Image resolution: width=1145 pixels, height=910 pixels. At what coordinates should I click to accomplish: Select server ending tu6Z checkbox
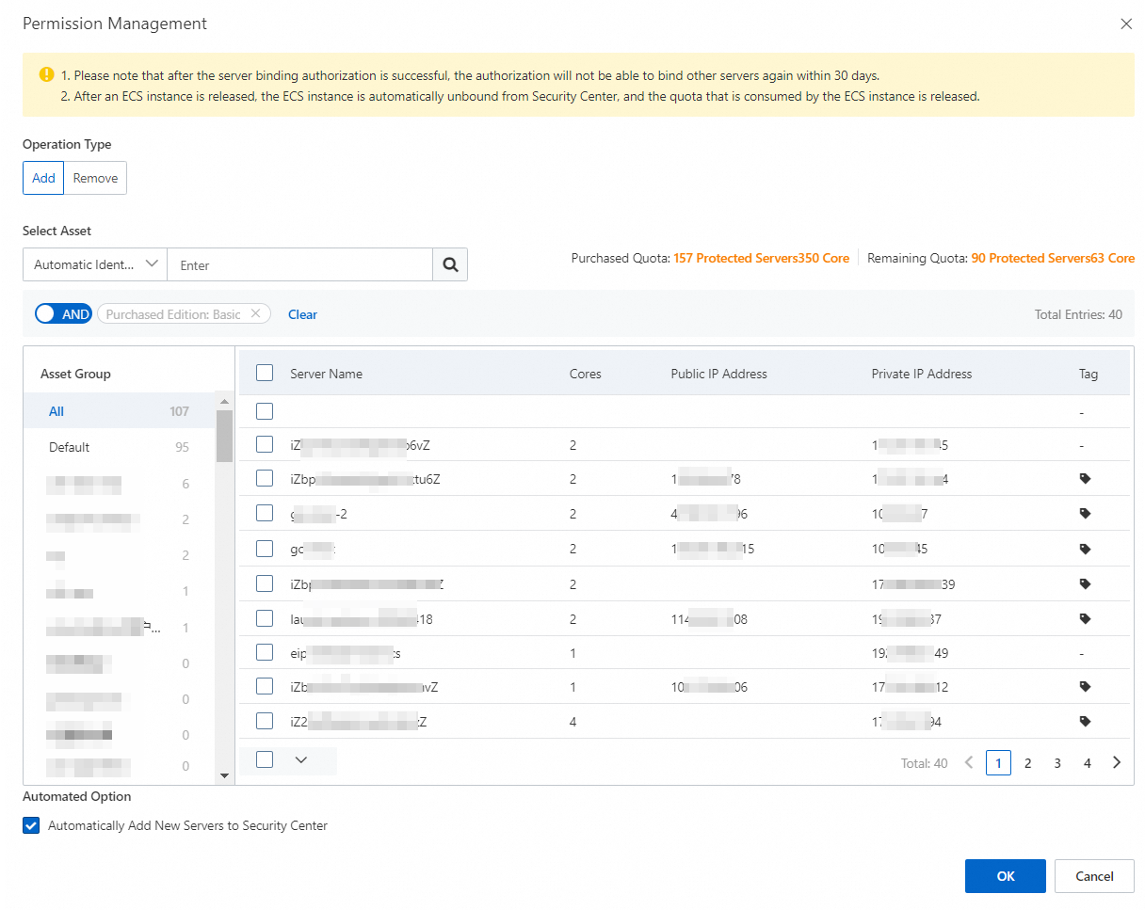pyautogui.click(x=265, y=479)
